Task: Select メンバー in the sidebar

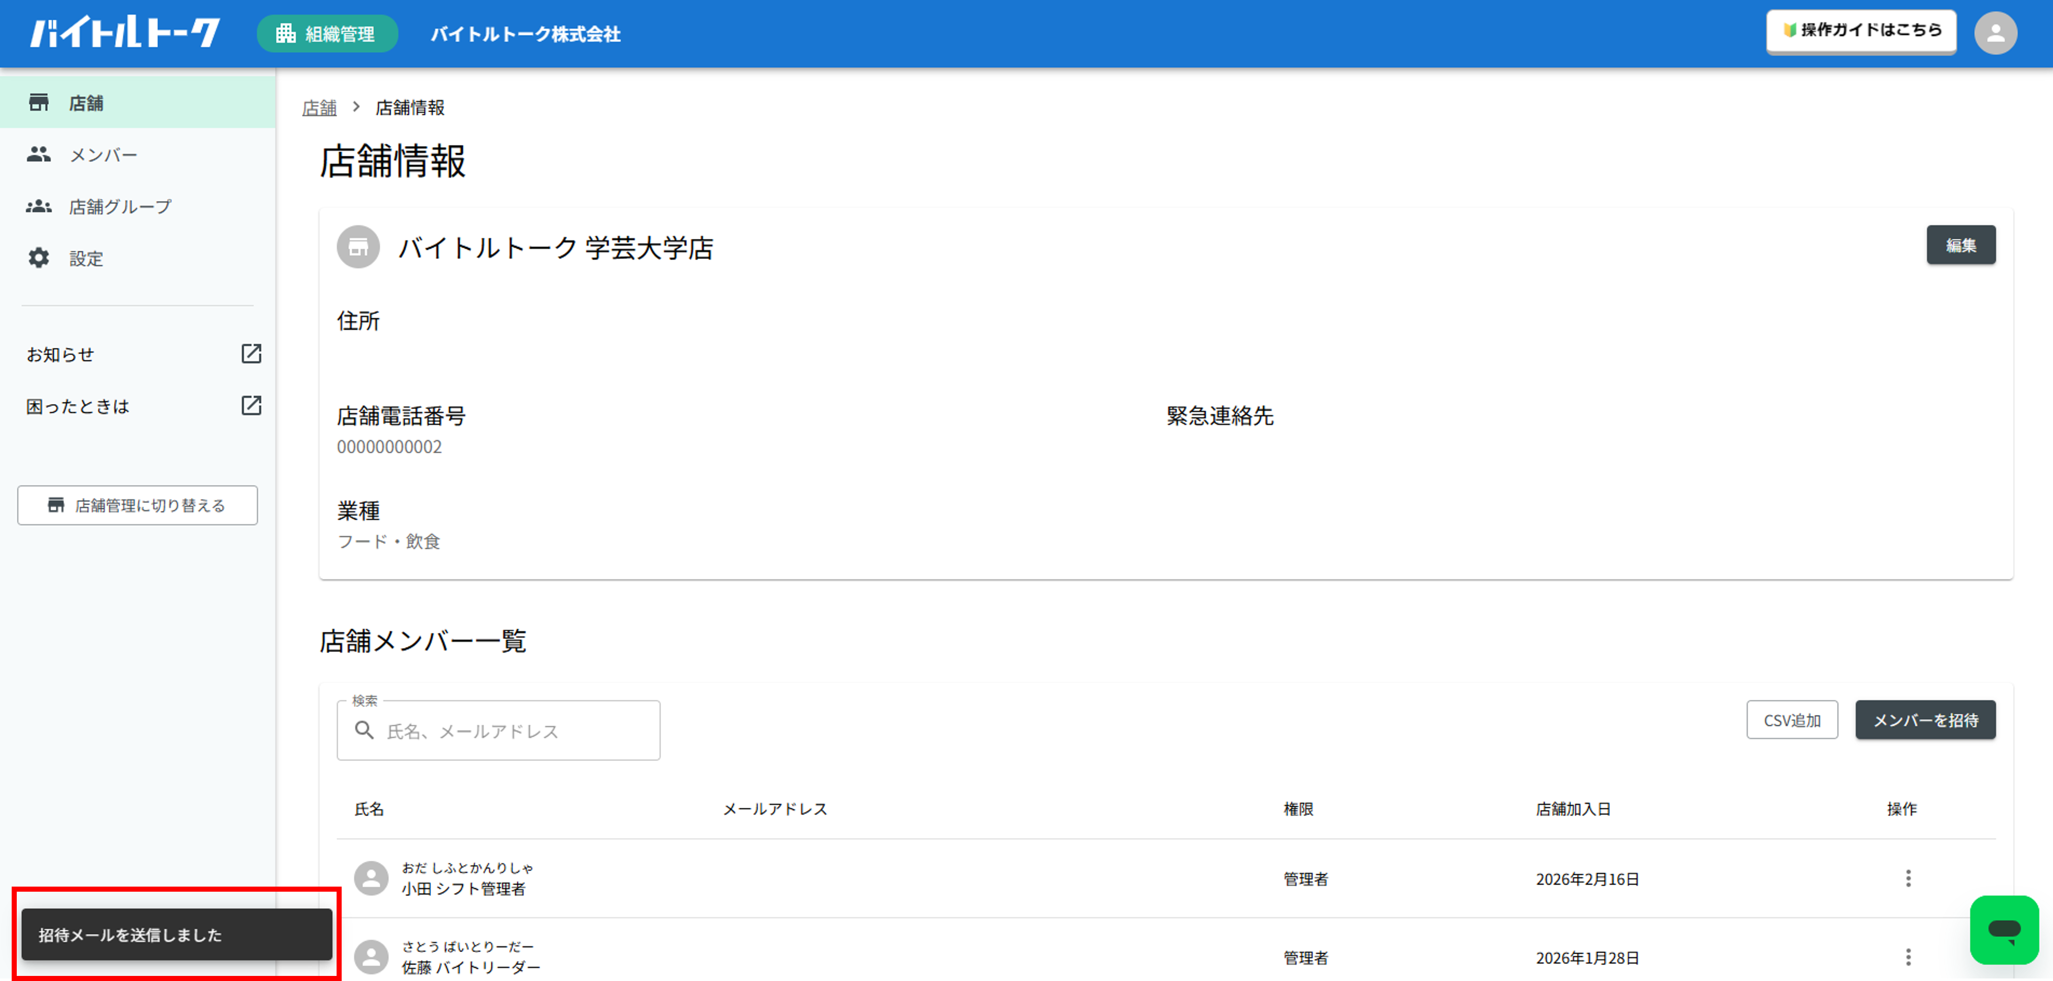Action: pyautogui.click(x=138, y=155)
